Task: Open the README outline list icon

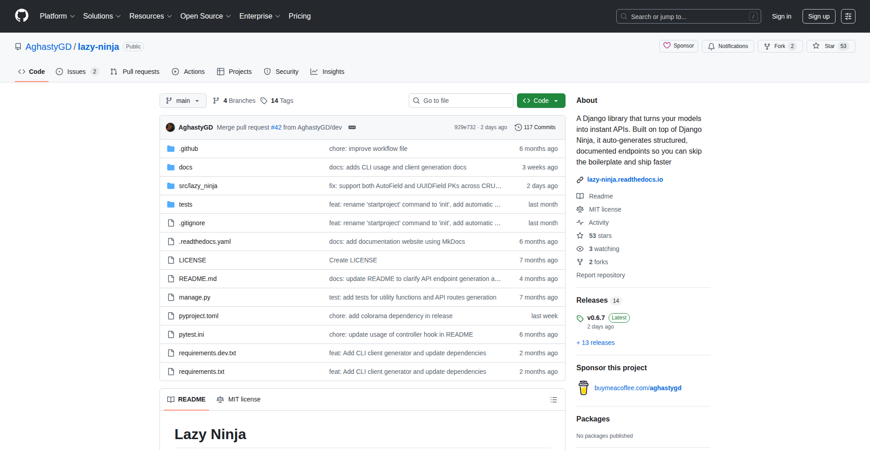Action: pyautogui.click(x=554, y=400)
